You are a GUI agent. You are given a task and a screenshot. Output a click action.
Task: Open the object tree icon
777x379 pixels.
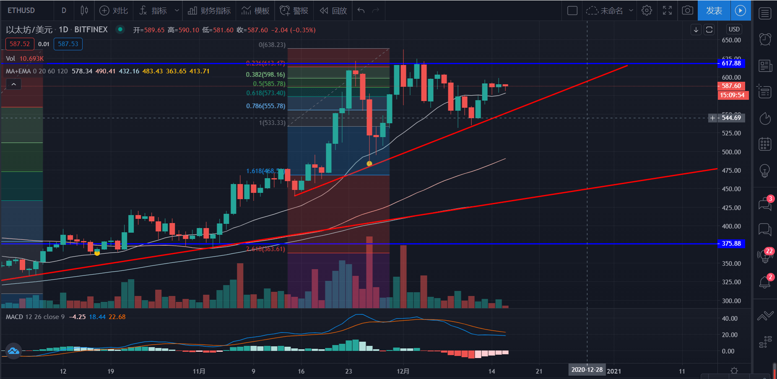(765, 342)
